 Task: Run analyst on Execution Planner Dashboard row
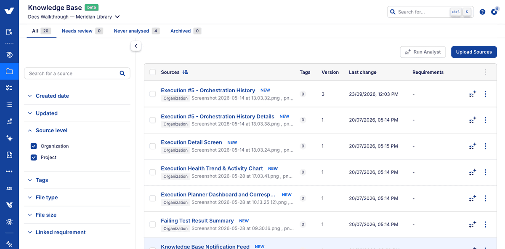pyautogui.click(x=473, y=198)
